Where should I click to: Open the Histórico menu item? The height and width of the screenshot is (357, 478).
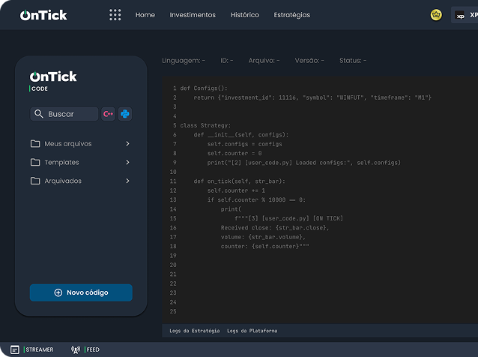245,15
